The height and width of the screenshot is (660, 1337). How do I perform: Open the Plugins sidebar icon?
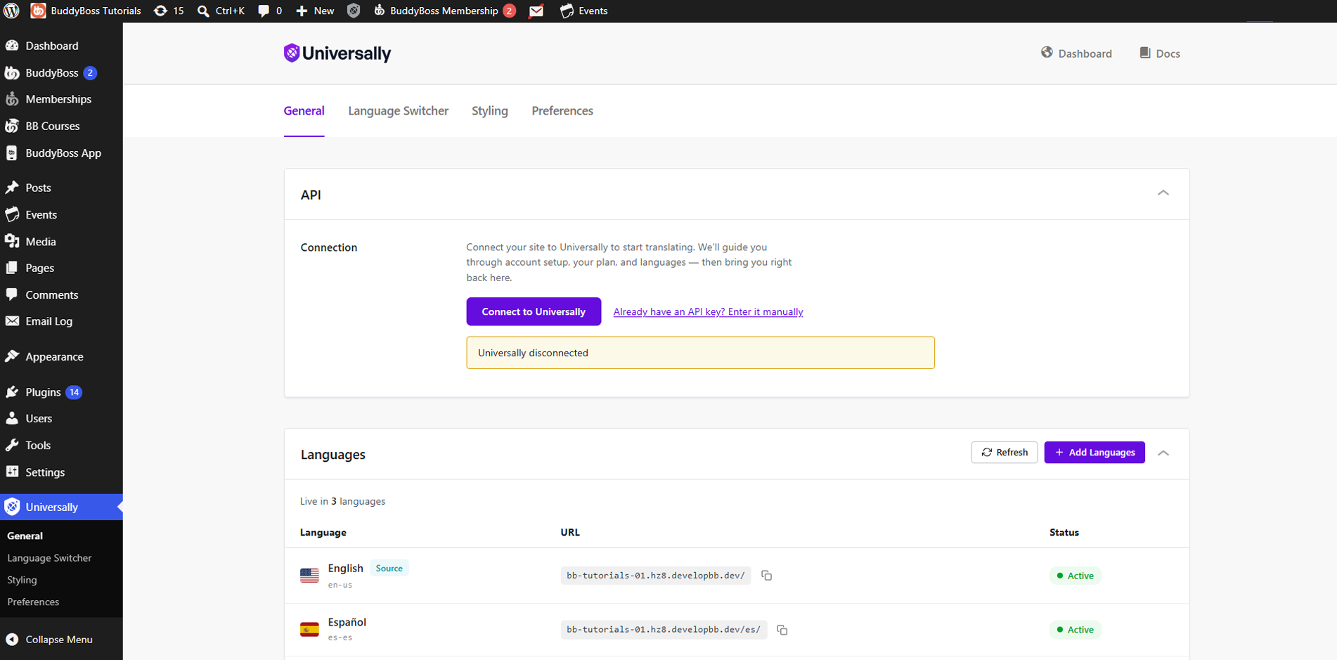click(12, 392)
